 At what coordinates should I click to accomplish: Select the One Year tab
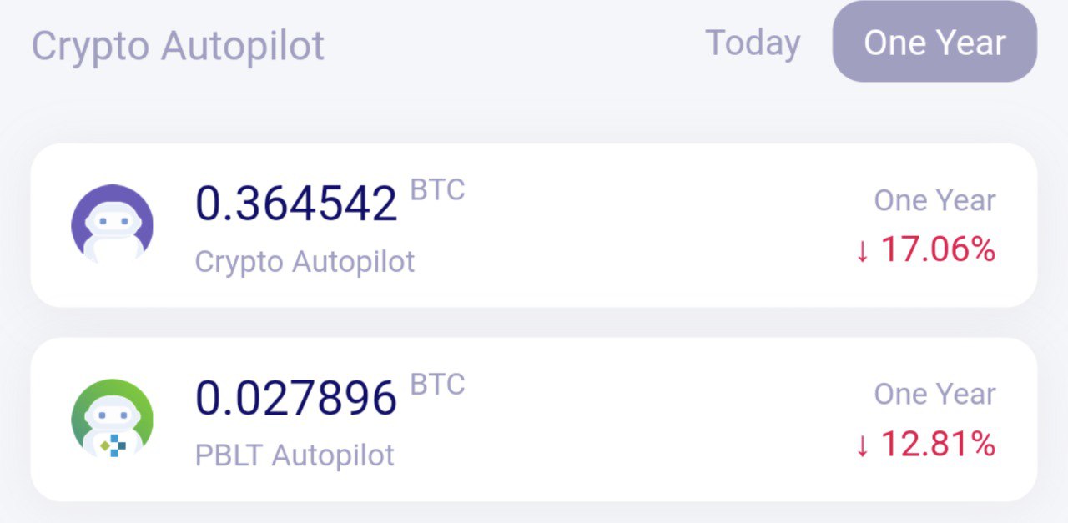(x=934, y=43)
